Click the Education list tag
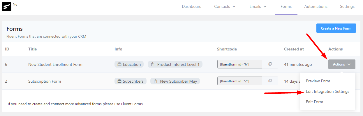Screen dimensions: 363x116 pyautogui.click(x=129, y=64)
